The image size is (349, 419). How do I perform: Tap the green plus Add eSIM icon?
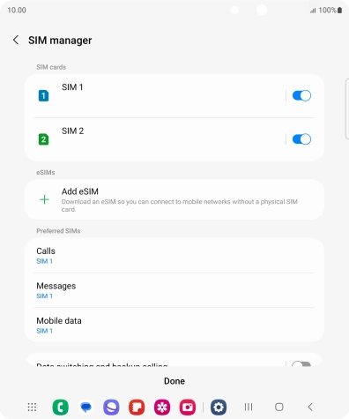click(44, 199)
